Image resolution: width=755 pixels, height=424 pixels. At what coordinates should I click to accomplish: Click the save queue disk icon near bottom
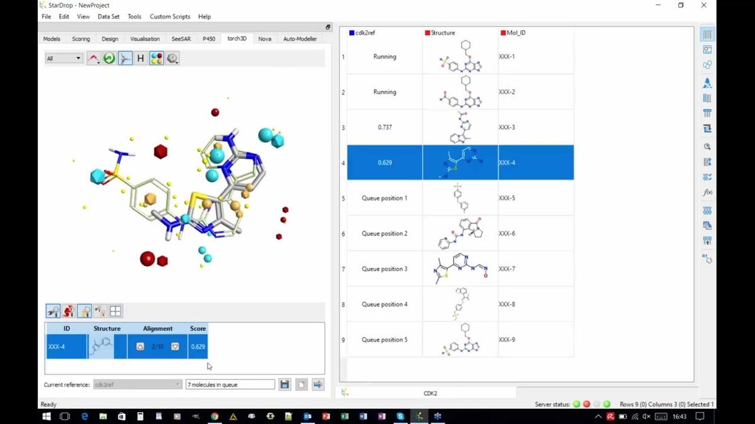[284, 384]
